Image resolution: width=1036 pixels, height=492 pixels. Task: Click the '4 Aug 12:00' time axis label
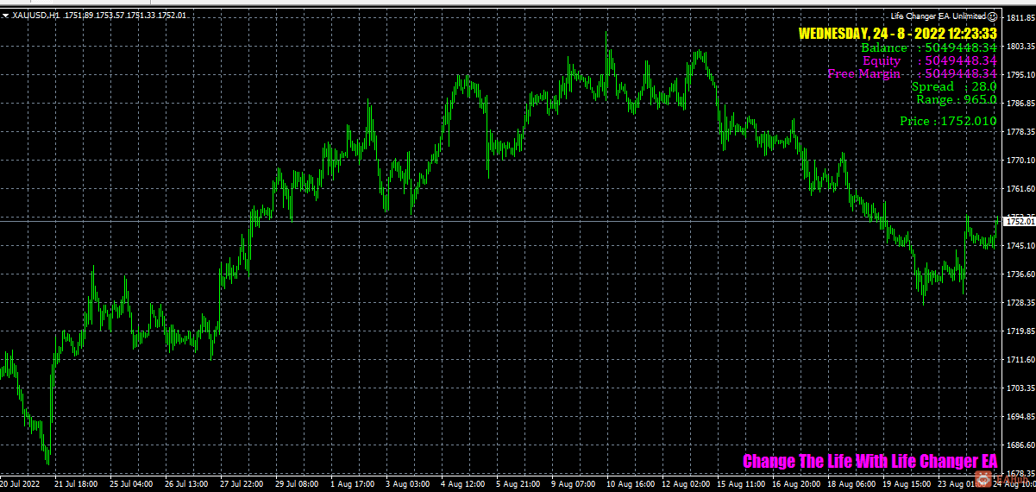pos(464,485)
